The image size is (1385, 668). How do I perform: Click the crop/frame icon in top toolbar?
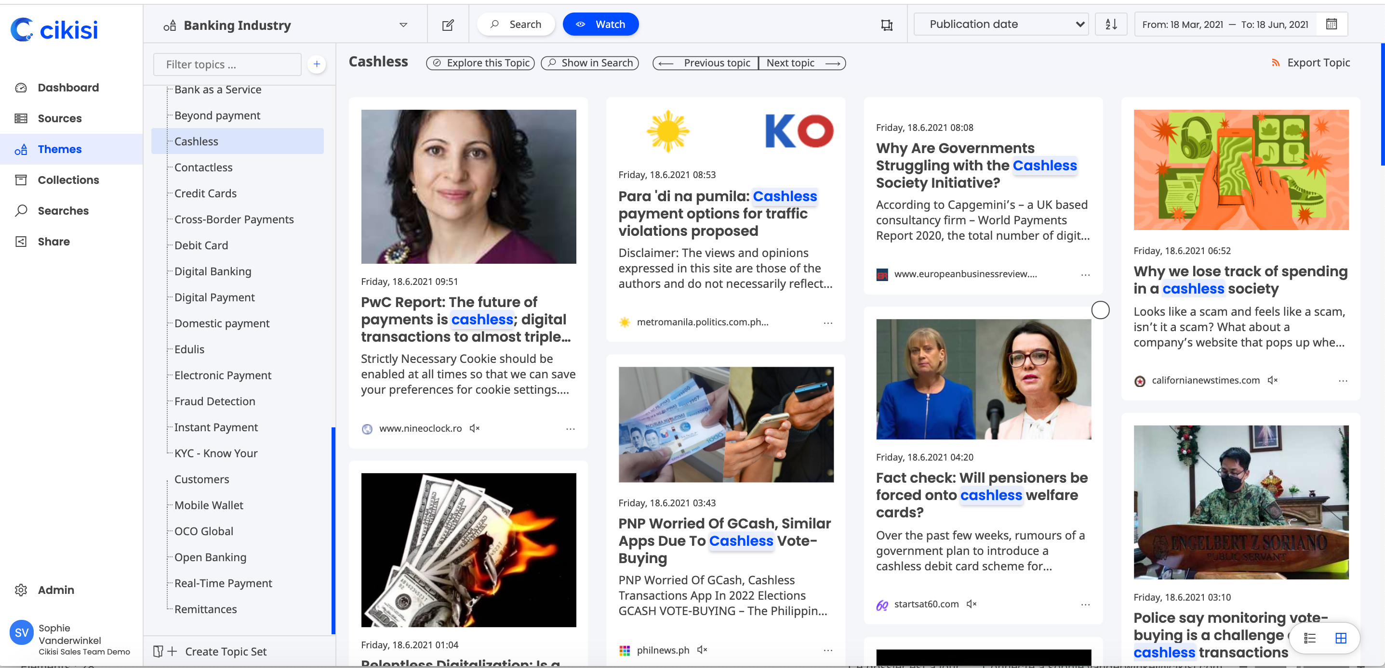(887, 25)
